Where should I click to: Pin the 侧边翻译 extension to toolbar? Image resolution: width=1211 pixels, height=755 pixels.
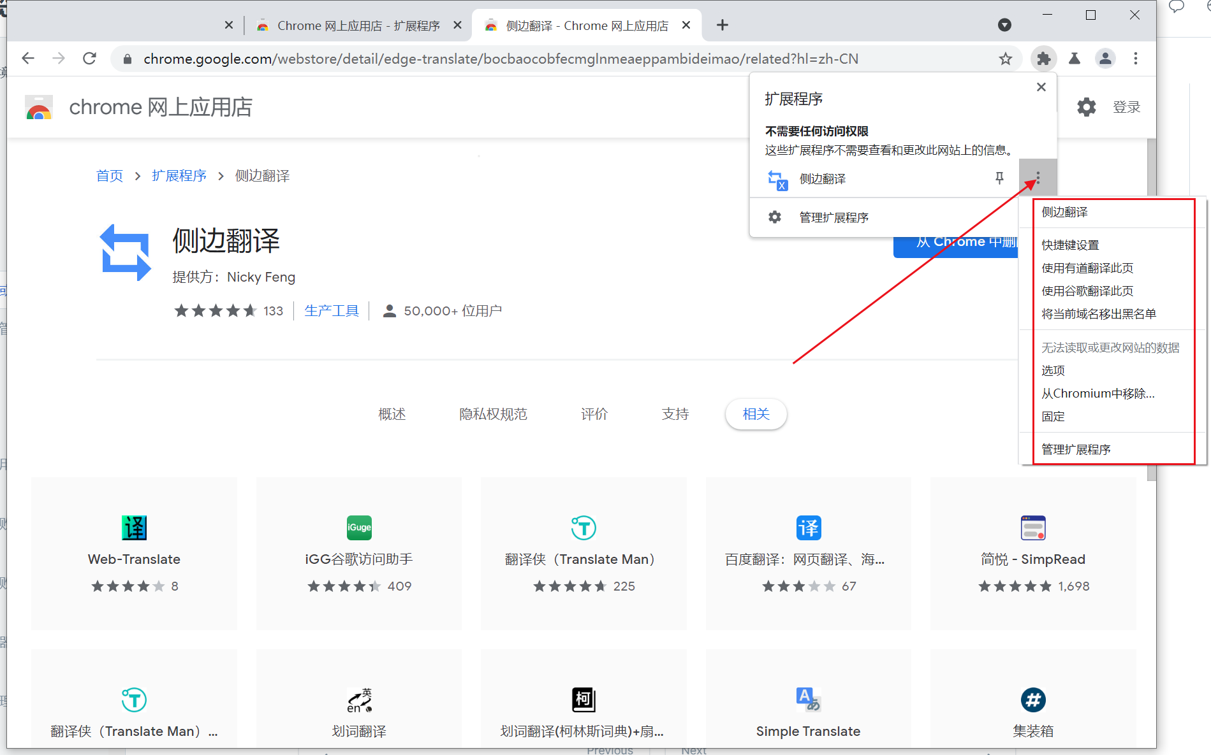(999, 178)
